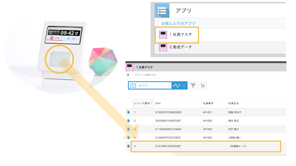The image size is (296, 166).
Task: Open the 1.社員マスタ app link
Action: pos(181,35)
